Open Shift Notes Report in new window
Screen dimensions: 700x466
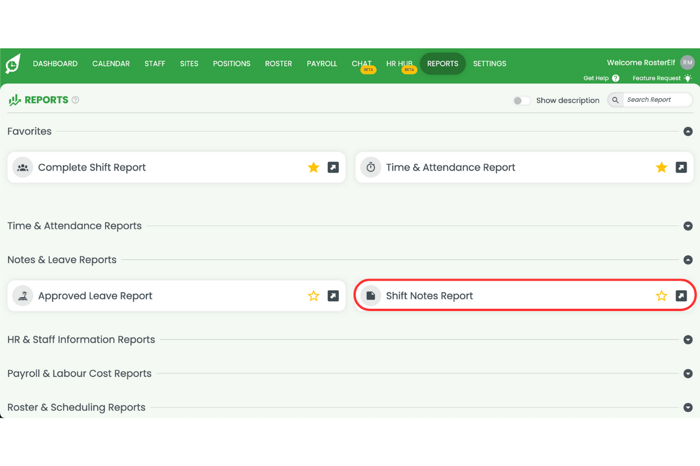[681, 295]
